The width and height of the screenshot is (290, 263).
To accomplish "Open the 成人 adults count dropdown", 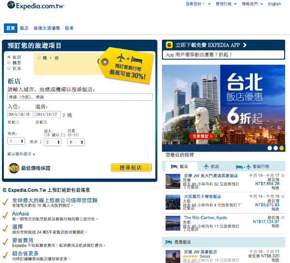I will [53, 142].
